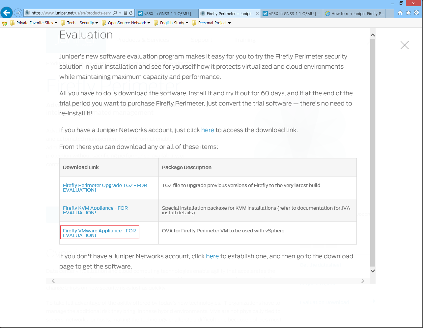Viewport: 423px width, 328px height.
Task: Open Firefly VMware Appliance evaluation link
Action: point(99,233)
